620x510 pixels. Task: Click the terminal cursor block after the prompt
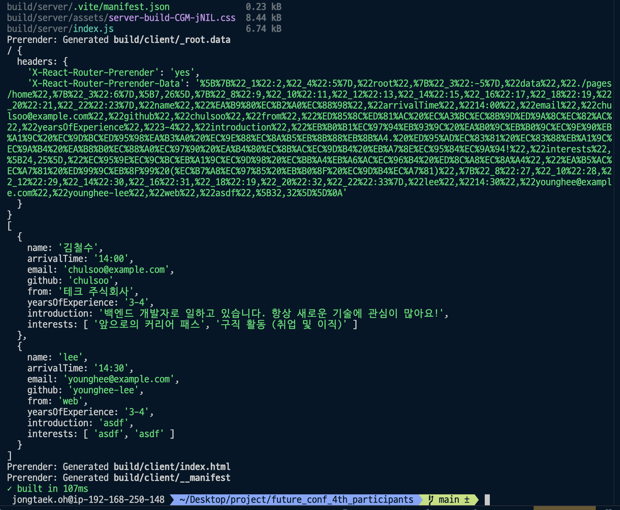[487, 499]
